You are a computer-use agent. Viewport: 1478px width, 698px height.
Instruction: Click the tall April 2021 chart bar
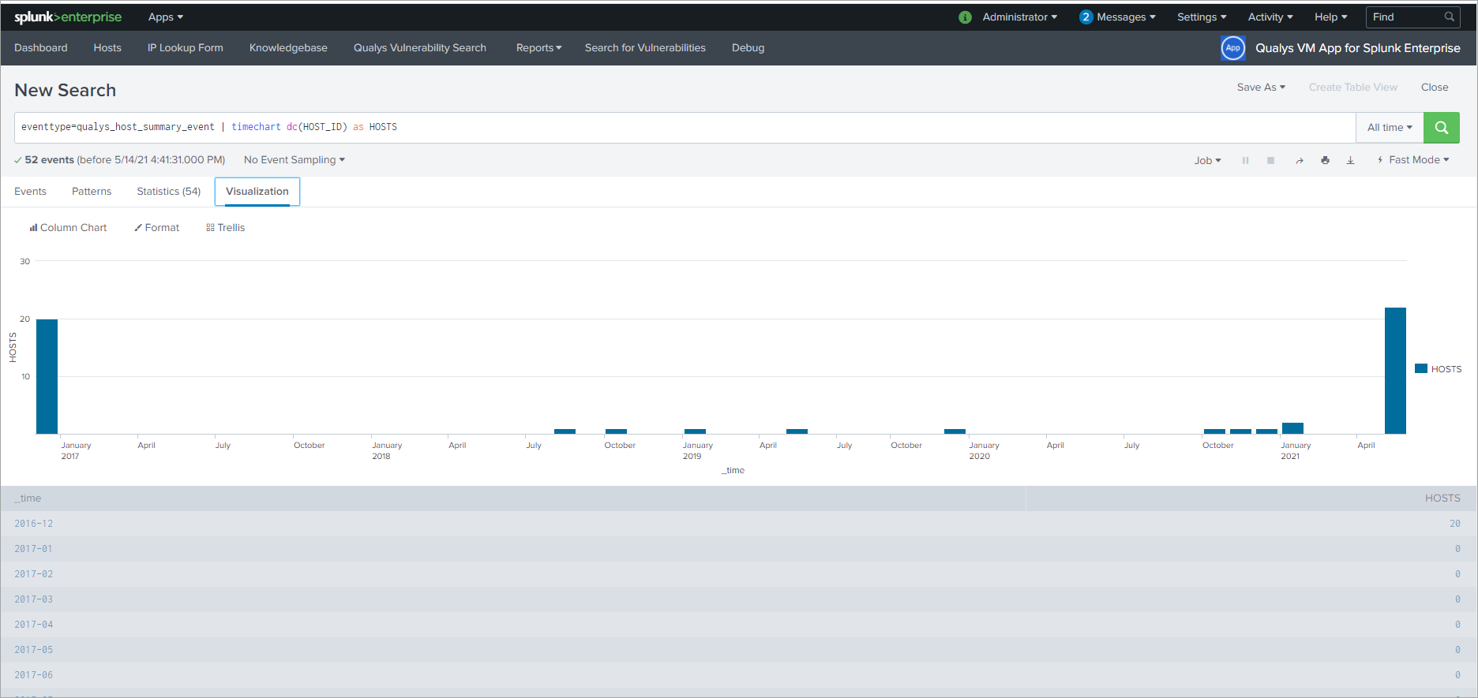[1395, 371]
